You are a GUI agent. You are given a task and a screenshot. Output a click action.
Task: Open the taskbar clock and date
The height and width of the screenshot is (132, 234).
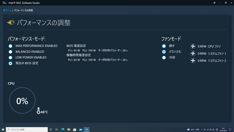(223, 130)
